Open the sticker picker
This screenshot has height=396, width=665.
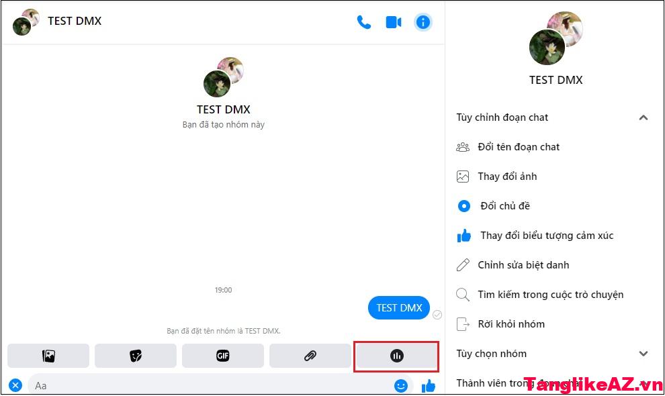pos(136,356)
